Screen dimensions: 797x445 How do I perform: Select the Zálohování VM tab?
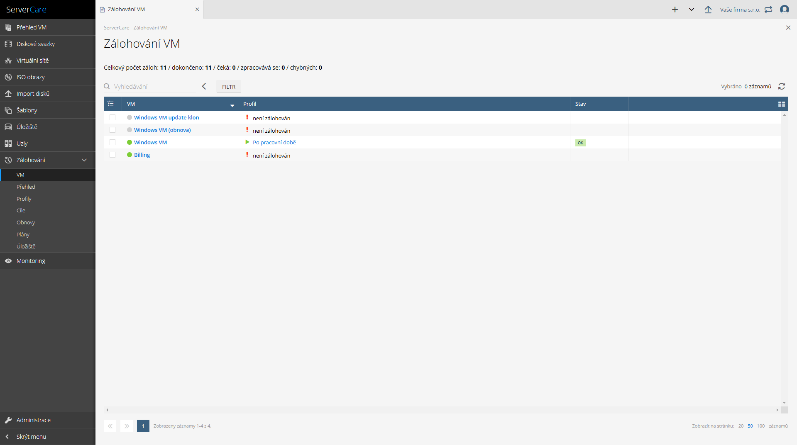[x=149, y=10]
